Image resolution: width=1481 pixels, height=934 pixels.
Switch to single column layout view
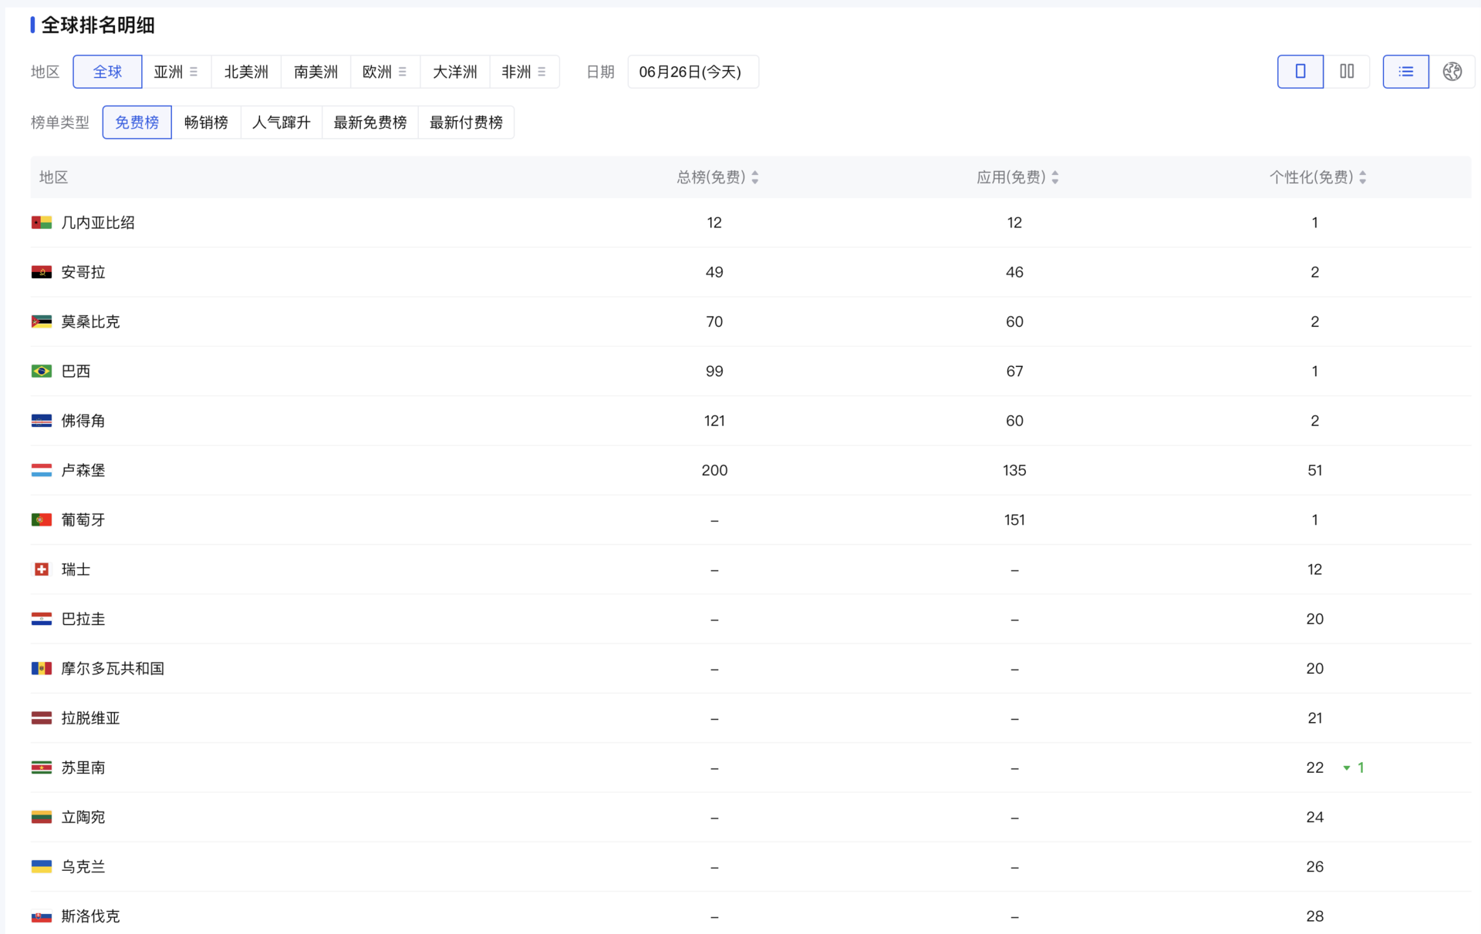pos(1300,72)
